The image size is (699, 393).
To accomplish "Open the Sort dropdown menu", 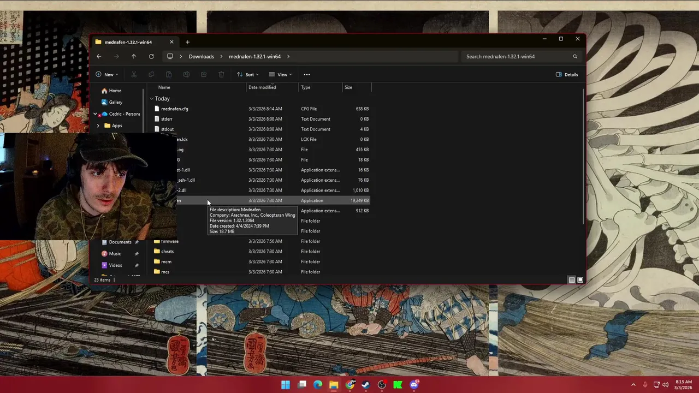I will tap(248, 74).
